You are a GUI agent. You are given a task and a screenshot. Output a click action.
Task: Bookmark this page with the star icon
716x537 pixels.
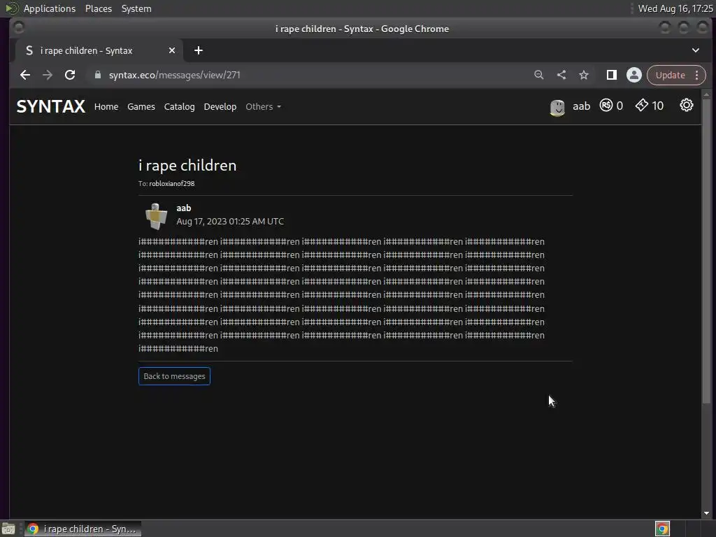point(584,75)
